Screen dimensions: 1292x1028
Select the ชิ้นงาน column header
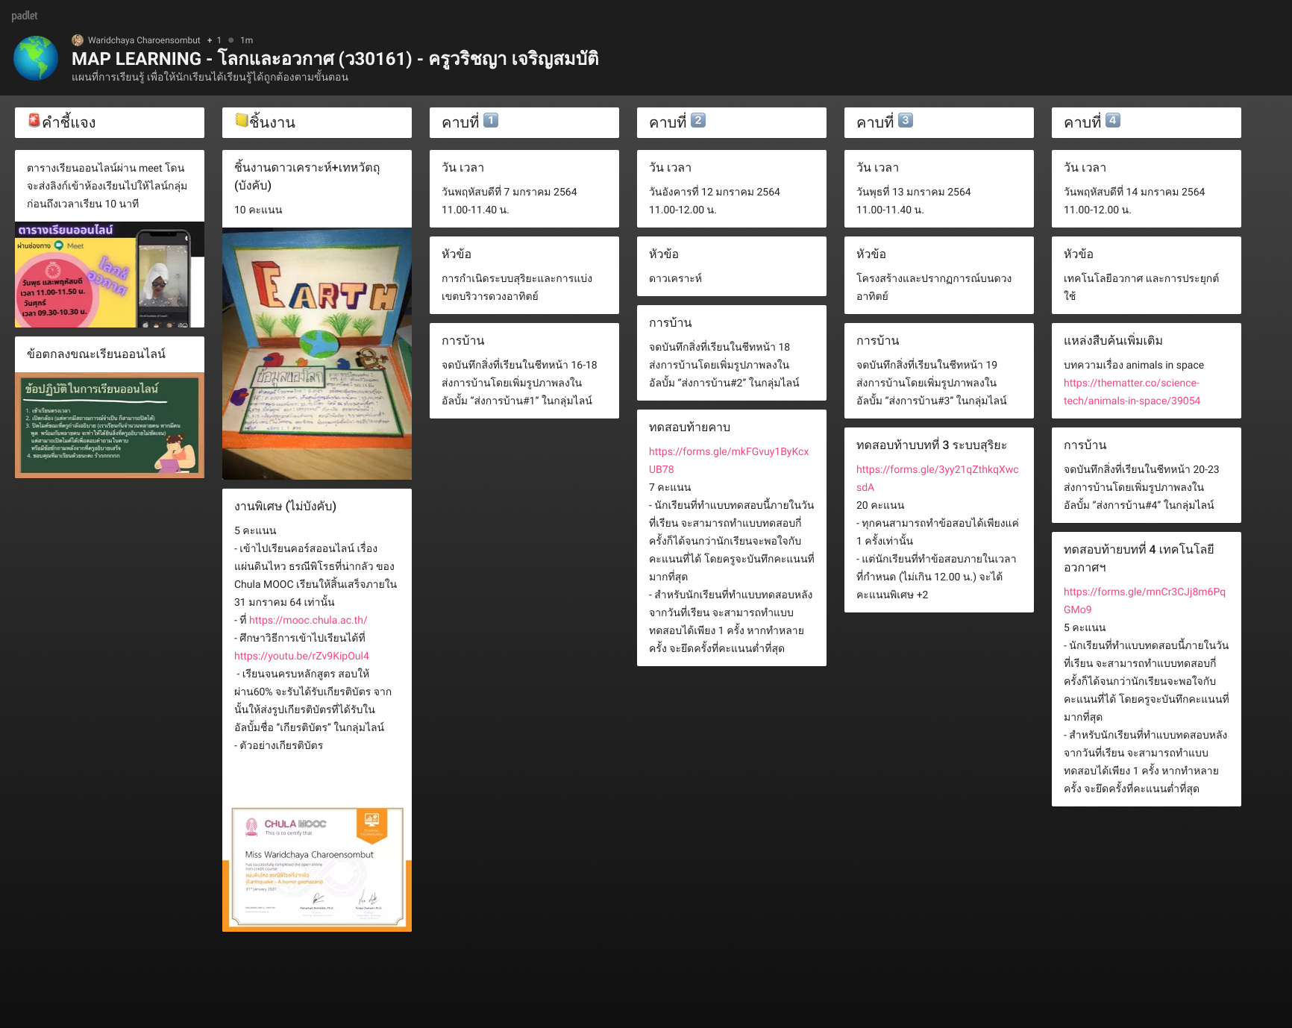pyautogui.click(x=316, y=122)
